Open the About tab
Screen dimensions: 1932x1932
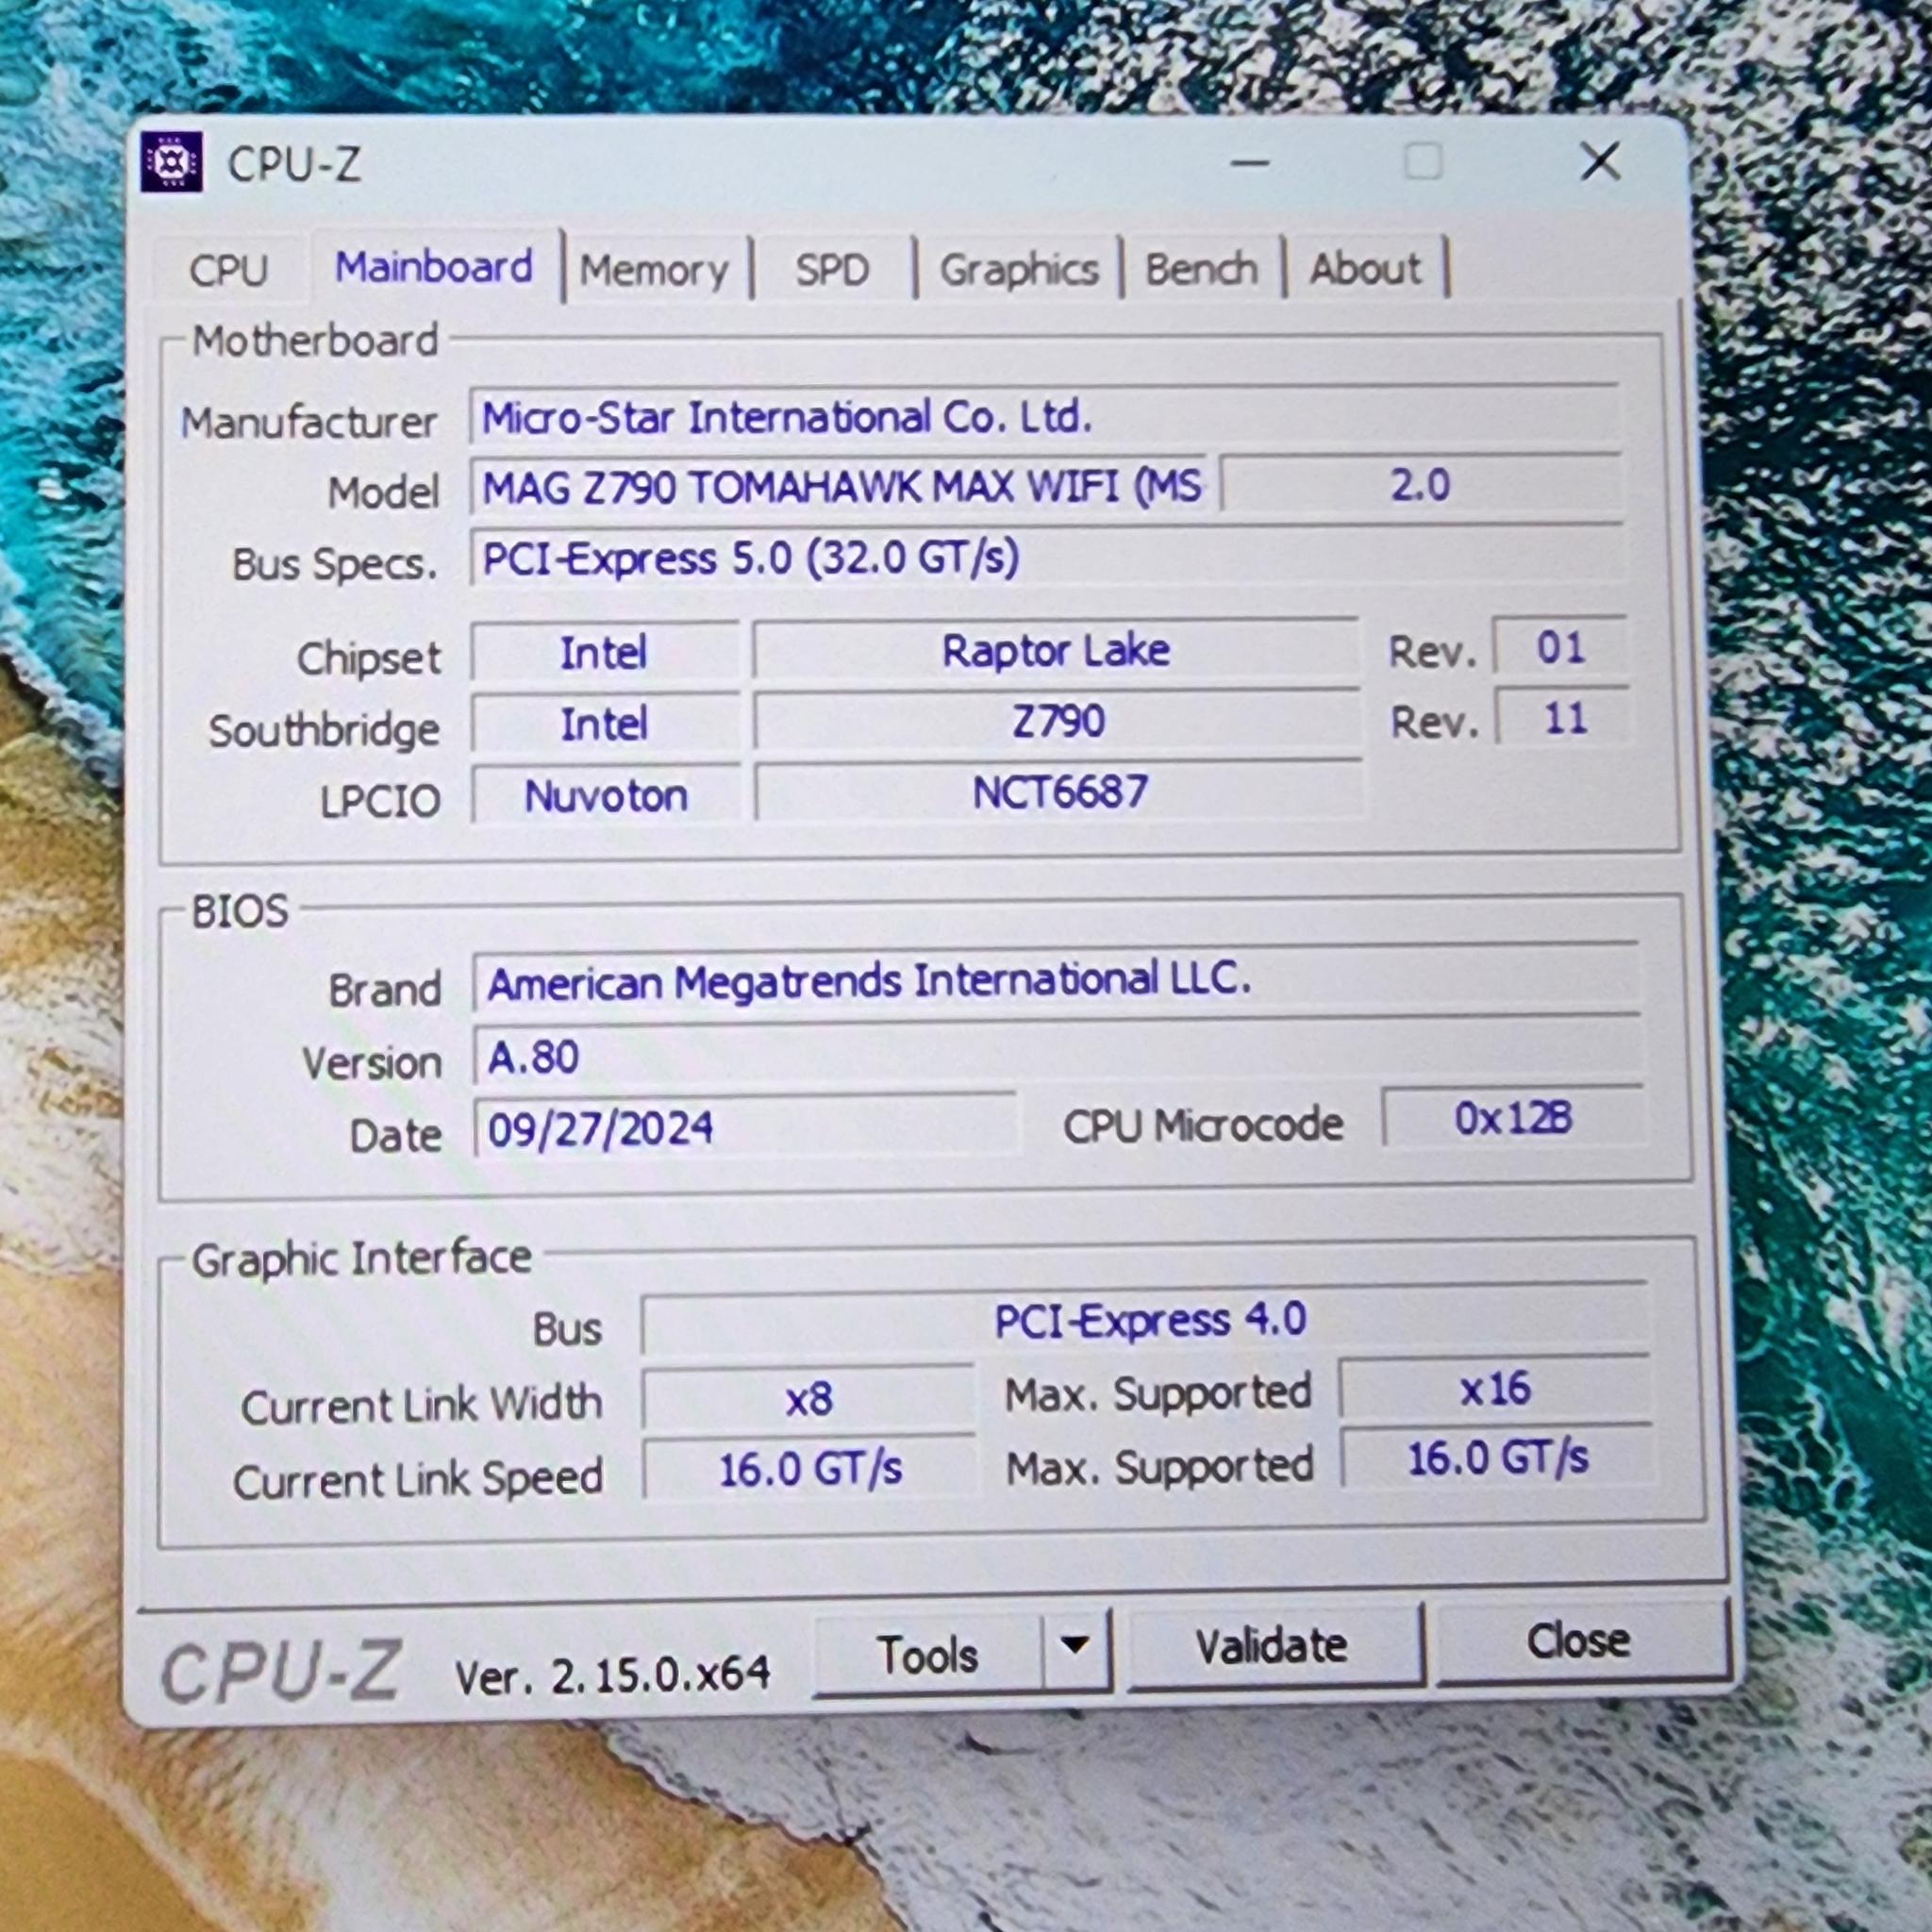(1365, 268)
